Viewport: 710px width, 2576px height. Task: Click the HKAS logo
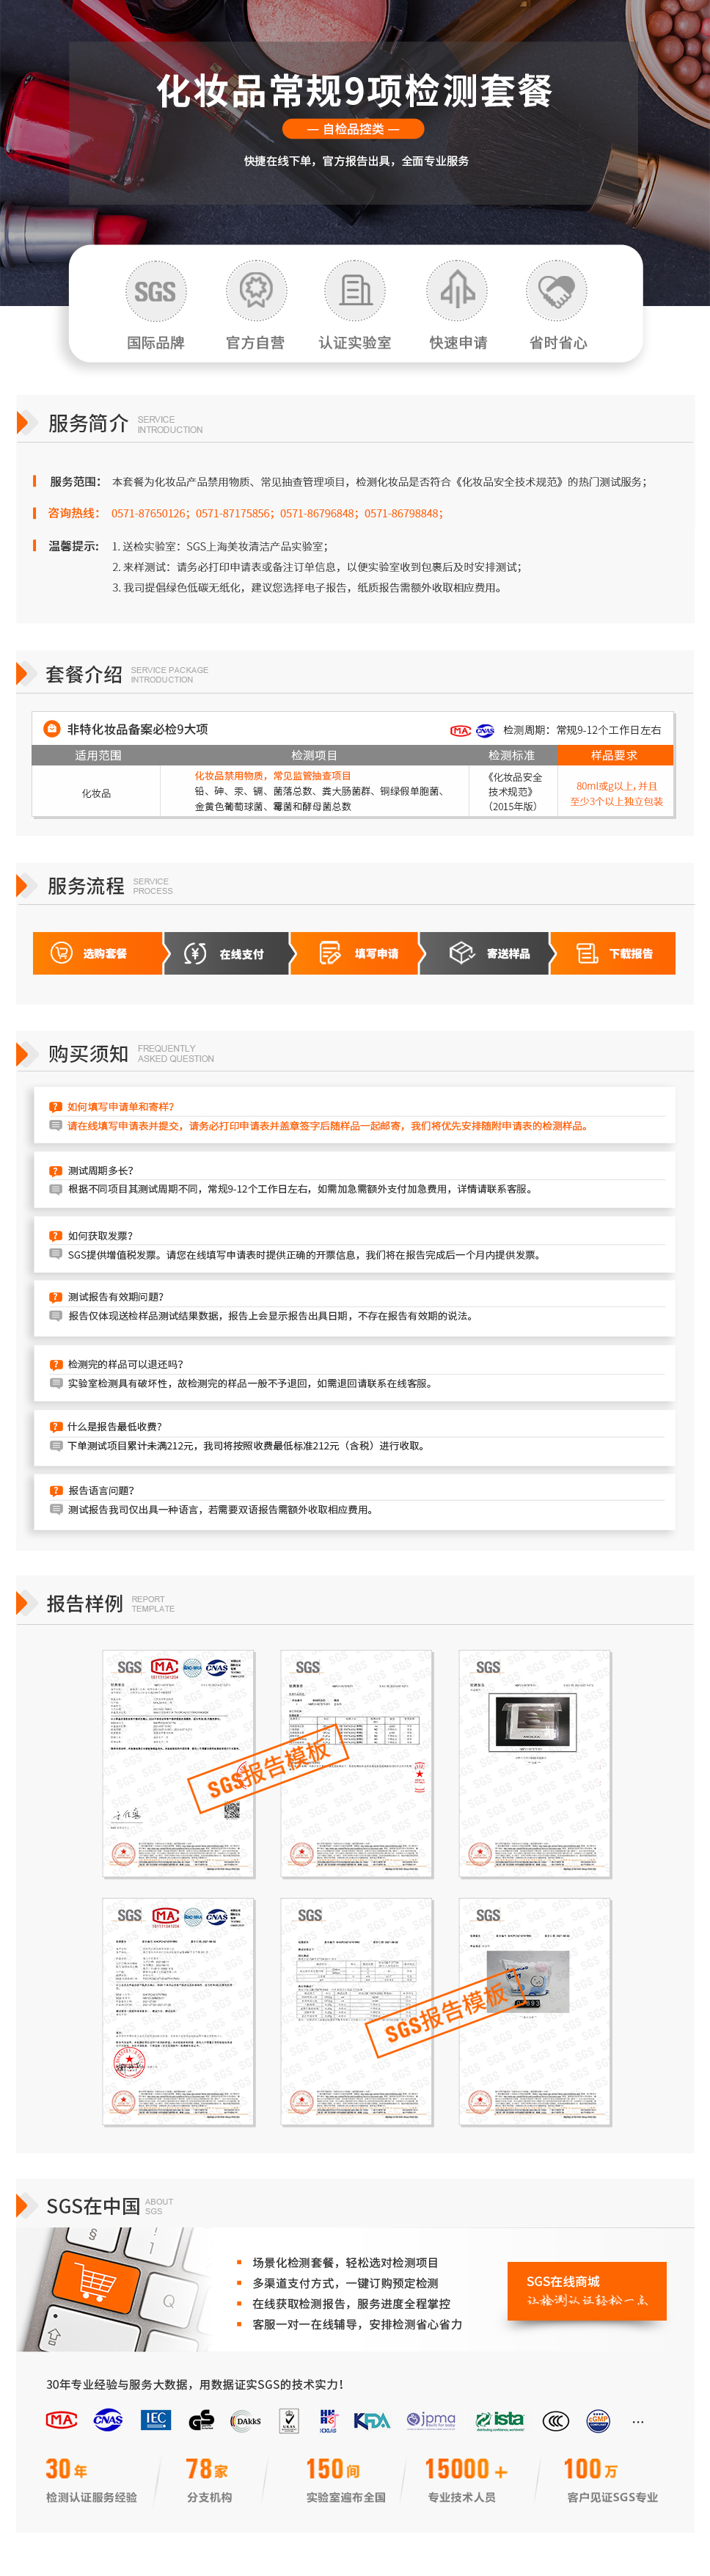pos(328,2420)
